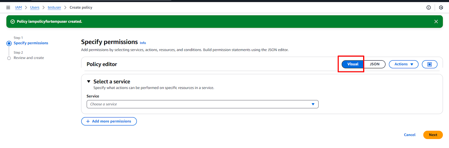The height and width of the screenshot is (148, 449).
Task: Click the arrow on Choose a service dropdown
Action: click(x=313, y=104)
